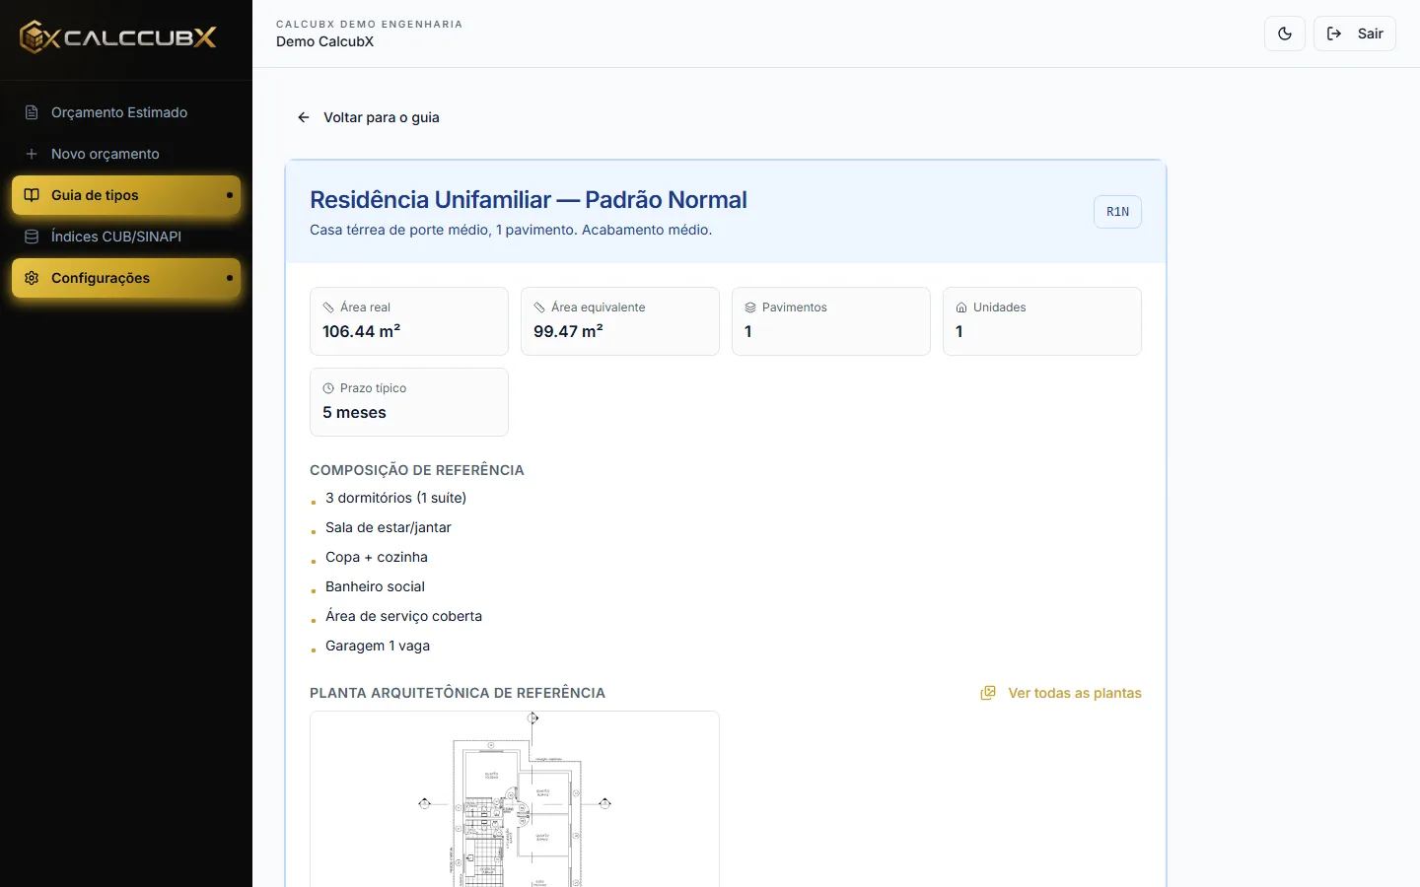Click the gallery icon beside Ver todas as plantas
The width and height of the screenshot is (1420, 887).
(x=988, y=693)
